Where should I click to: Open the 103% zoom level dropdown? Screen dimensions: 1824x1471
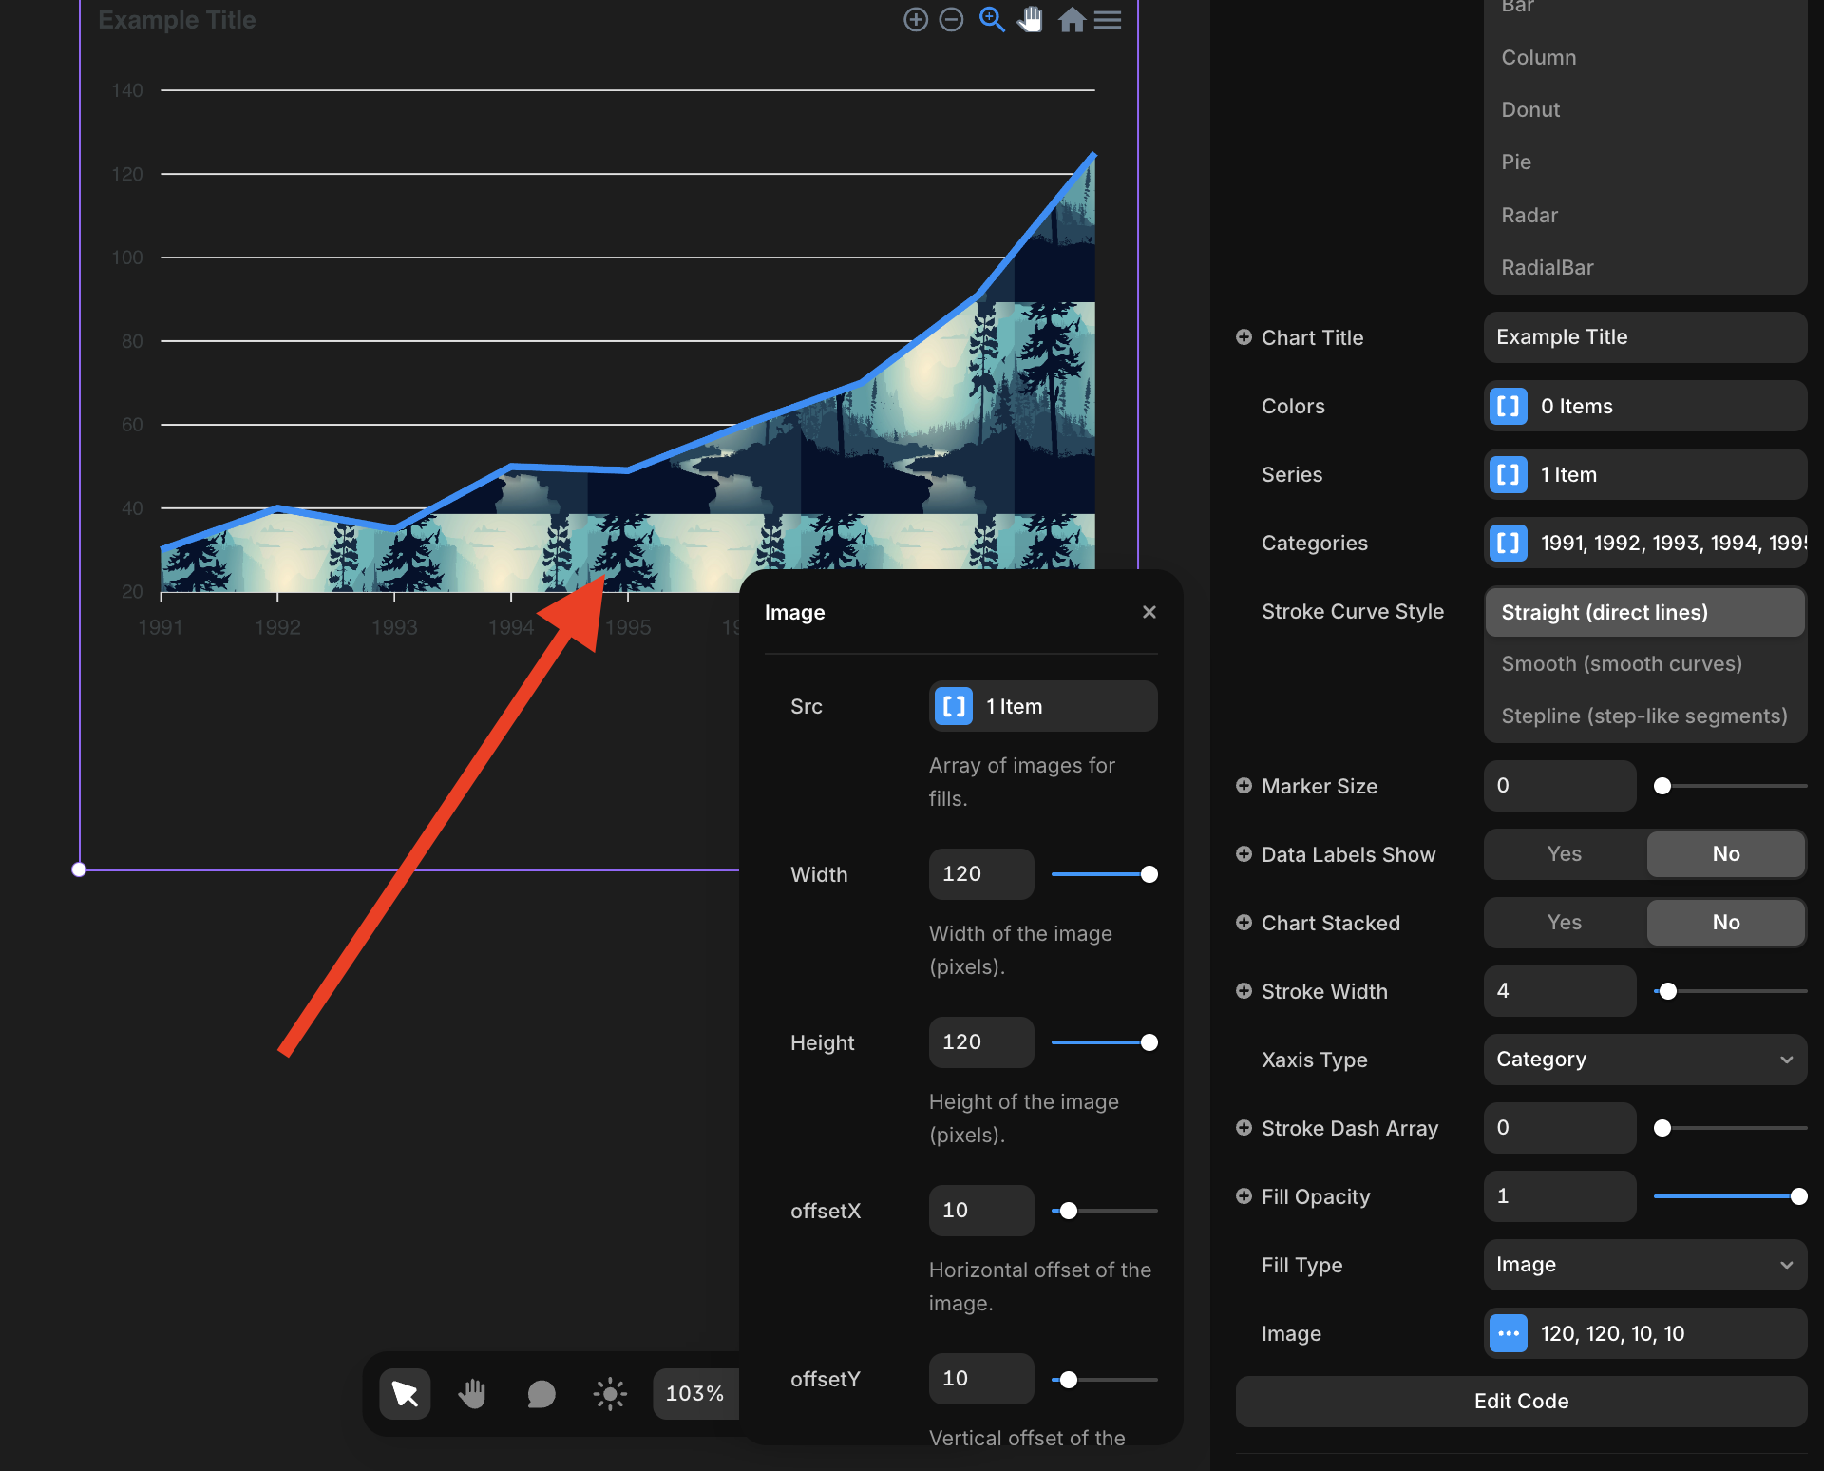pos(694,1394)
